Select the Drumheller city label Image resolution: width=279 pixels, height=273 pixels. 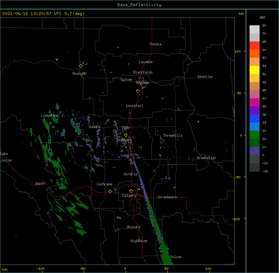206,158
